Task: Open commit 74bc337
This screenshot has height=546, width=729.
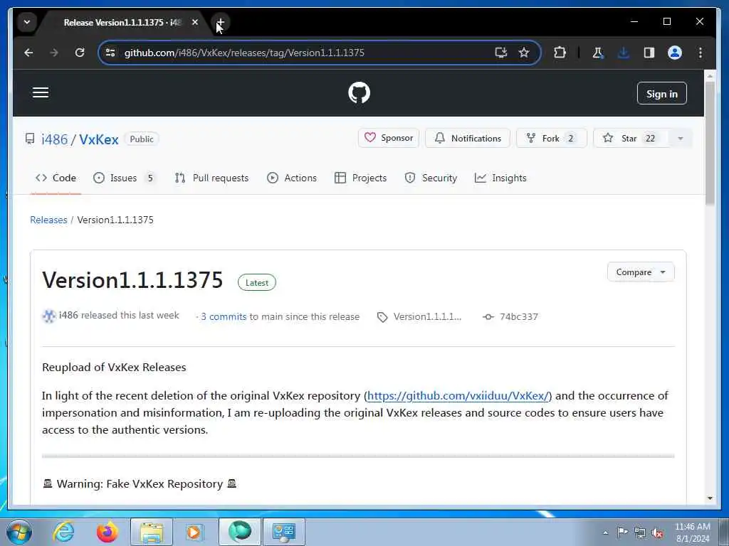Action: coord(518,316)
